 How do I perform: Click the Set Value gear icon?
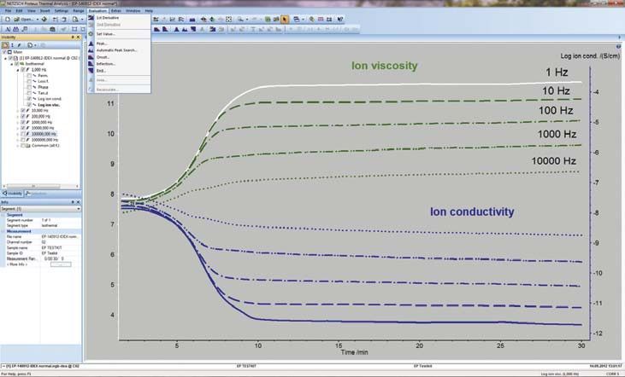pos(91,33)
